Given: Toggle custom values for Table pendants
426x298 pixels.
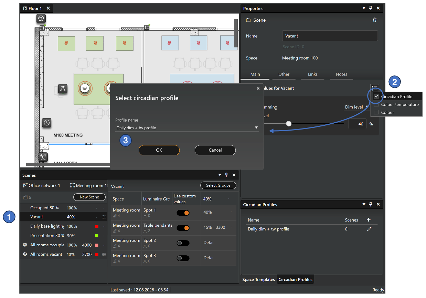Looking at the screenshot, I should pos(183,228).
